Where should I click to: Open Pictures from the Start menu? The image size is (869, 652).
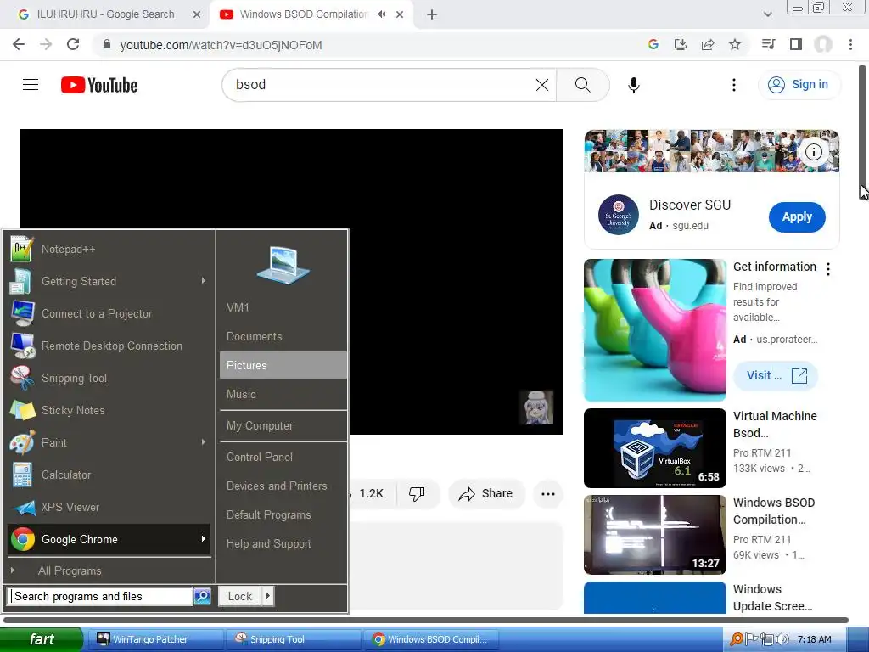pos(283,365)
